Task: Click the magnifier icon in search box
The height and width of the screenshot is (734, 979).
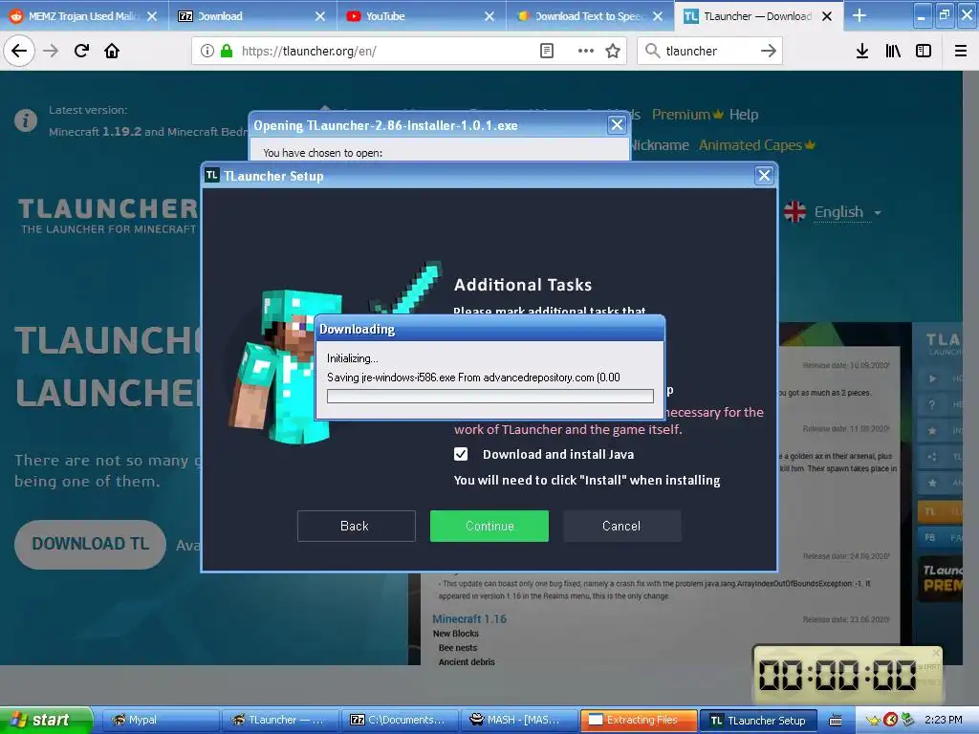Action: click(652, 51)
